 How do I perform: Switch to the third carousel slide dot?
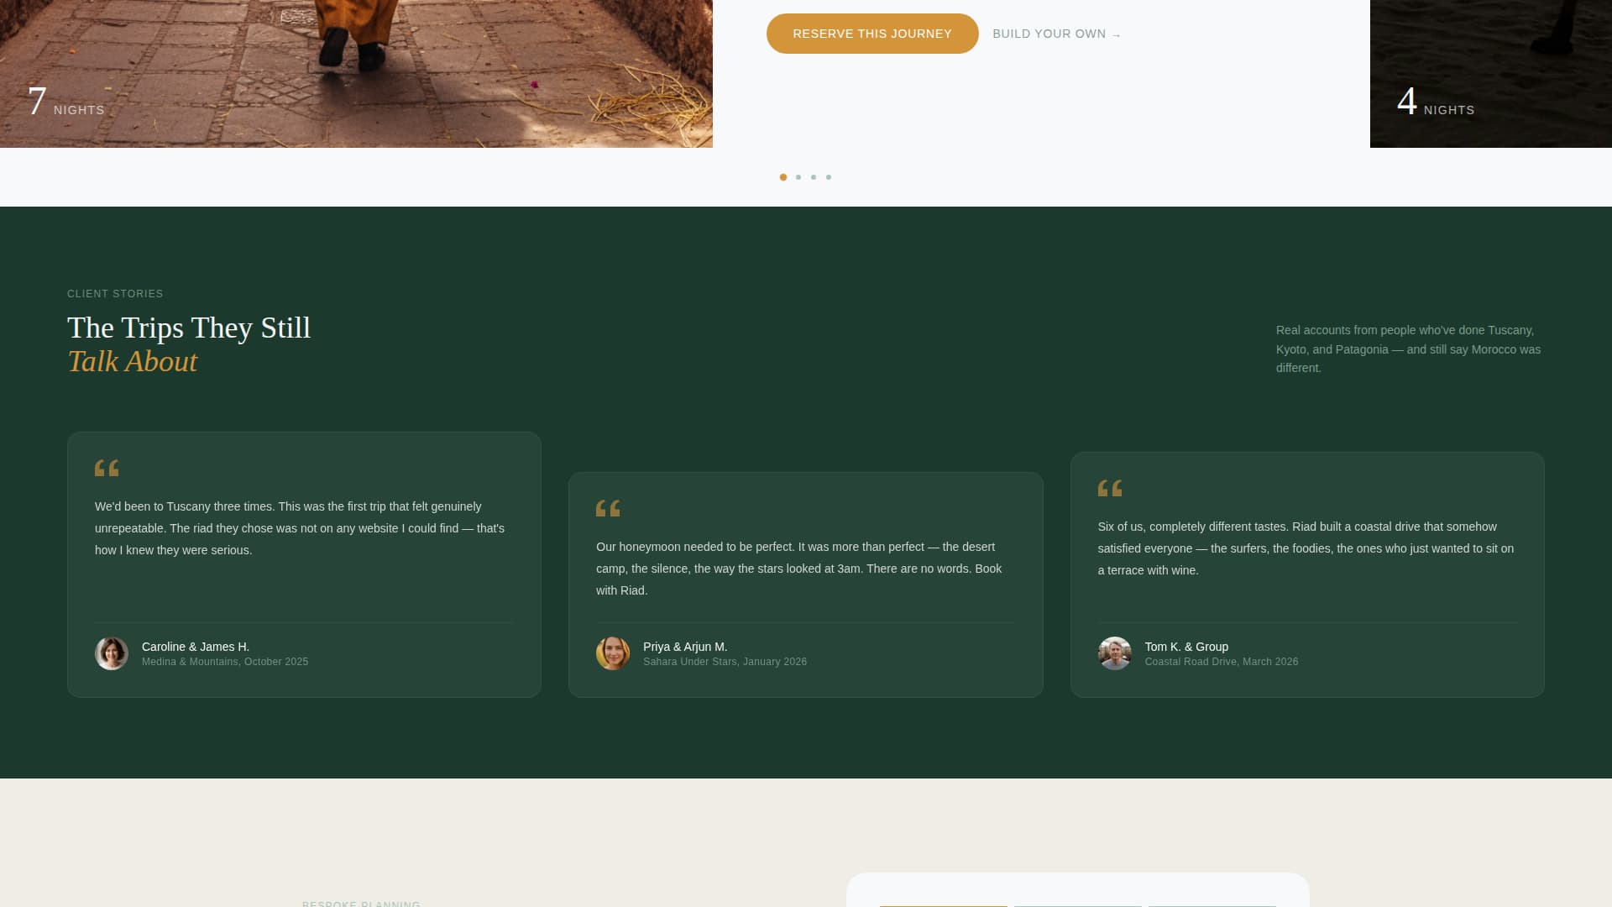click(814, 177)
